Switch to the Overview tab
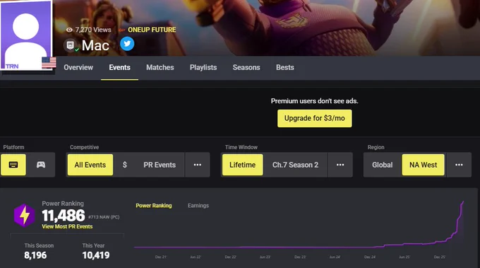Screen dimensions: 480x268 click(x=78, y=67)
